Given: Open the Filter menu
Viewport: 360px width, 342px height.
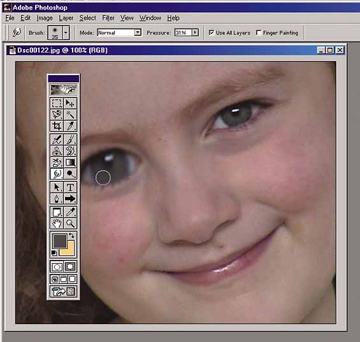Looking at the screenshot, I should [108, 18].
